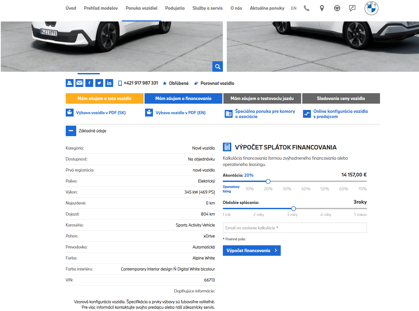Viewport: 419px width, 311px height.
Task: Click steering wheel test drive icon
Action: coord(337,8)
